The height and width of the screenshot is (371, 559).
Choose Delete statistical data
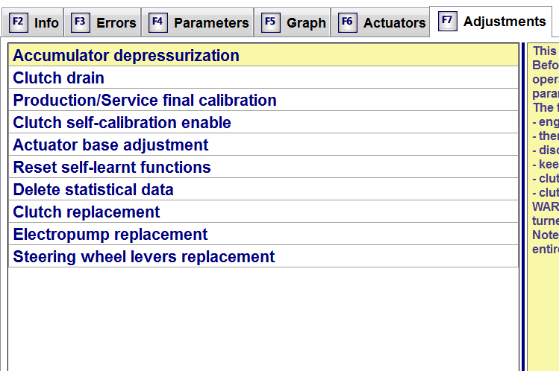(263, 189)
